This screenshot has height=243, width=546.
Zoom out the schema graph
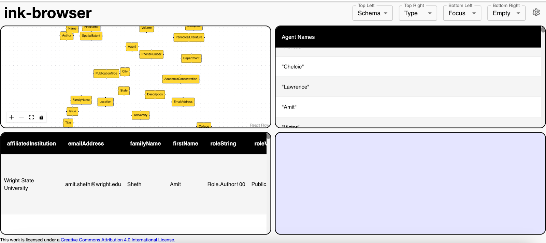coord(21,117)
